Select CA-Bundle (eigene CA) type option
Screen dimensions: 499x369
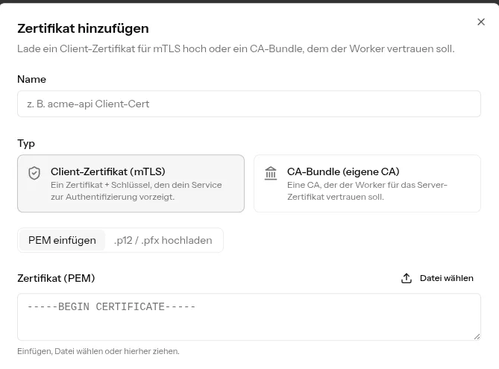point(367,183)
